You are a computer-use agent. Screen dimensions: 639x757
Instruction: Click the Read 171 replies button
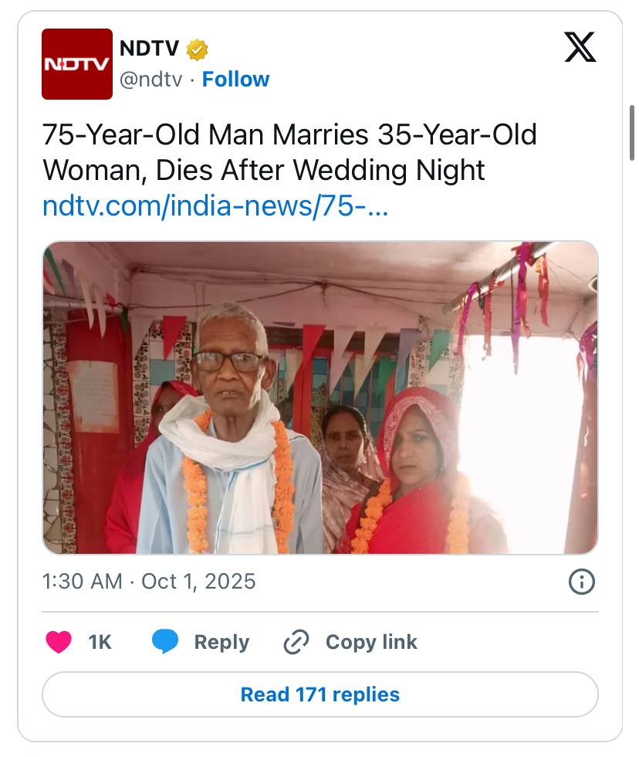(319, 694)
